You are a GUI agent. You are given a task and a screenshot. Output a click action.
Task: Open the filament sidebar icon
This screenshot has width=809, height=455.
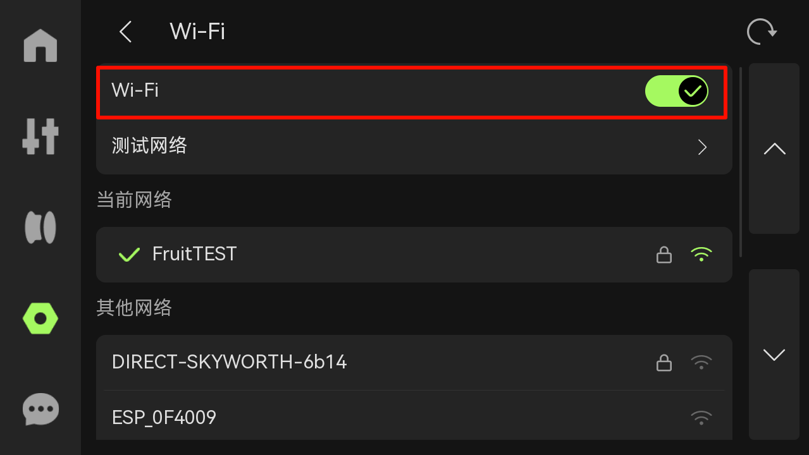coord(40,227)
